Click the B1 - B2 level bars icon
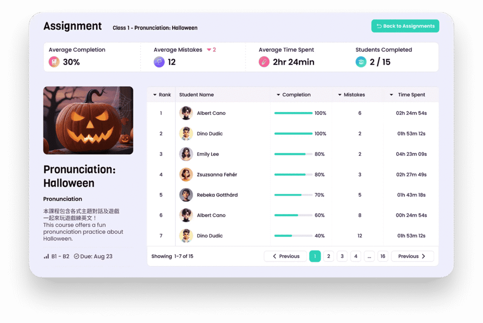 click(46, 257)
